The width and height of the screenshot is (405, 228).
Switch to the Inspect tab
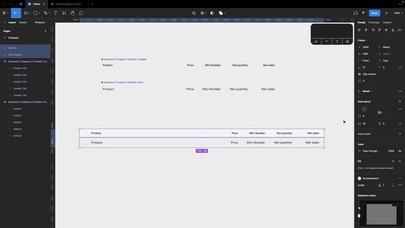coord(387,23)
